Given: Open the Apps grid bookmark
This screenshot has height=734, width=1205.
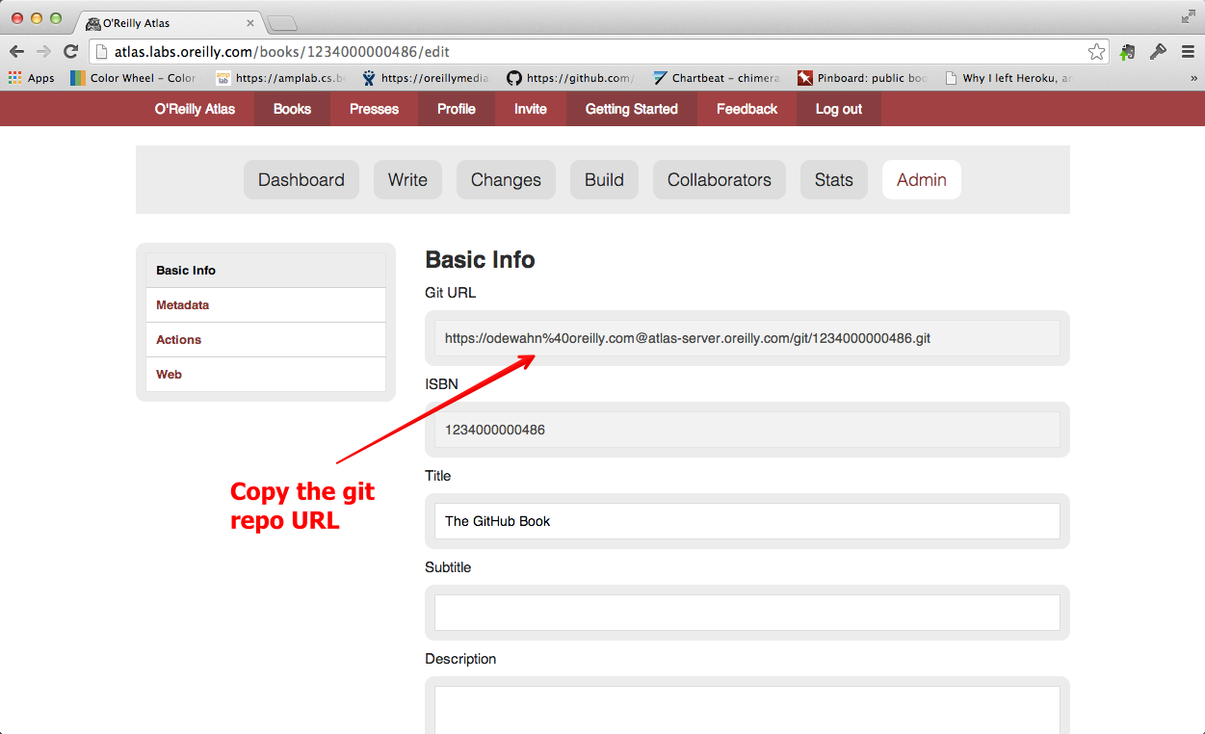Looking at the screenshot, I should point(32,78).
